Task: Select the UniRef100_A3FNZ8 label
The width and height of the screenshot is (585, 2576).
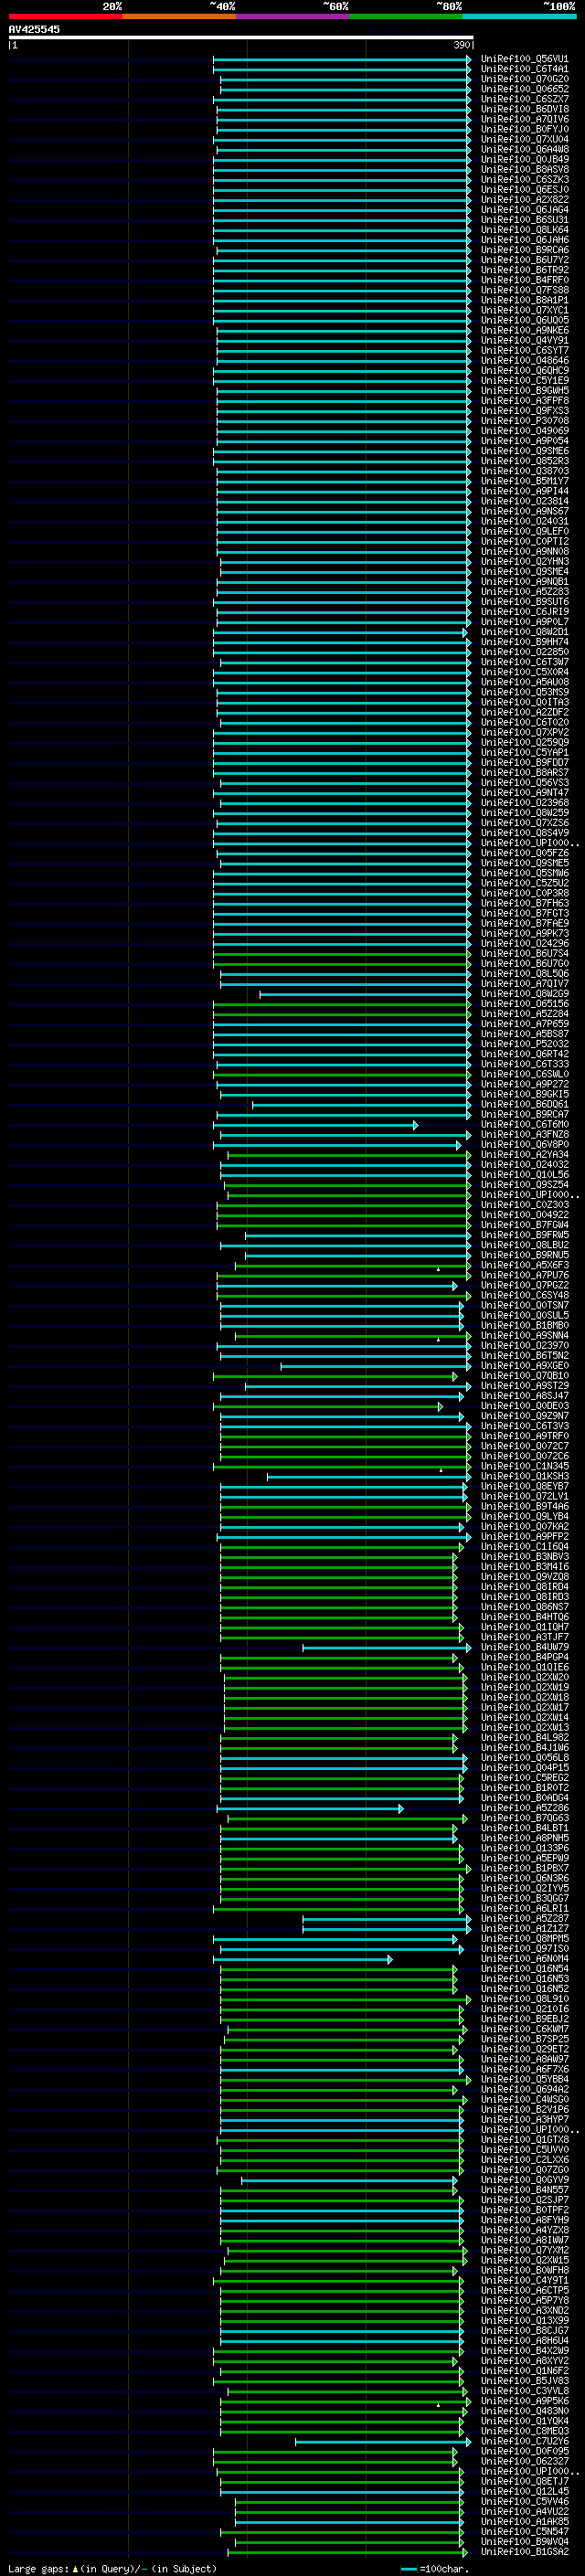Action: [525, 1134]
